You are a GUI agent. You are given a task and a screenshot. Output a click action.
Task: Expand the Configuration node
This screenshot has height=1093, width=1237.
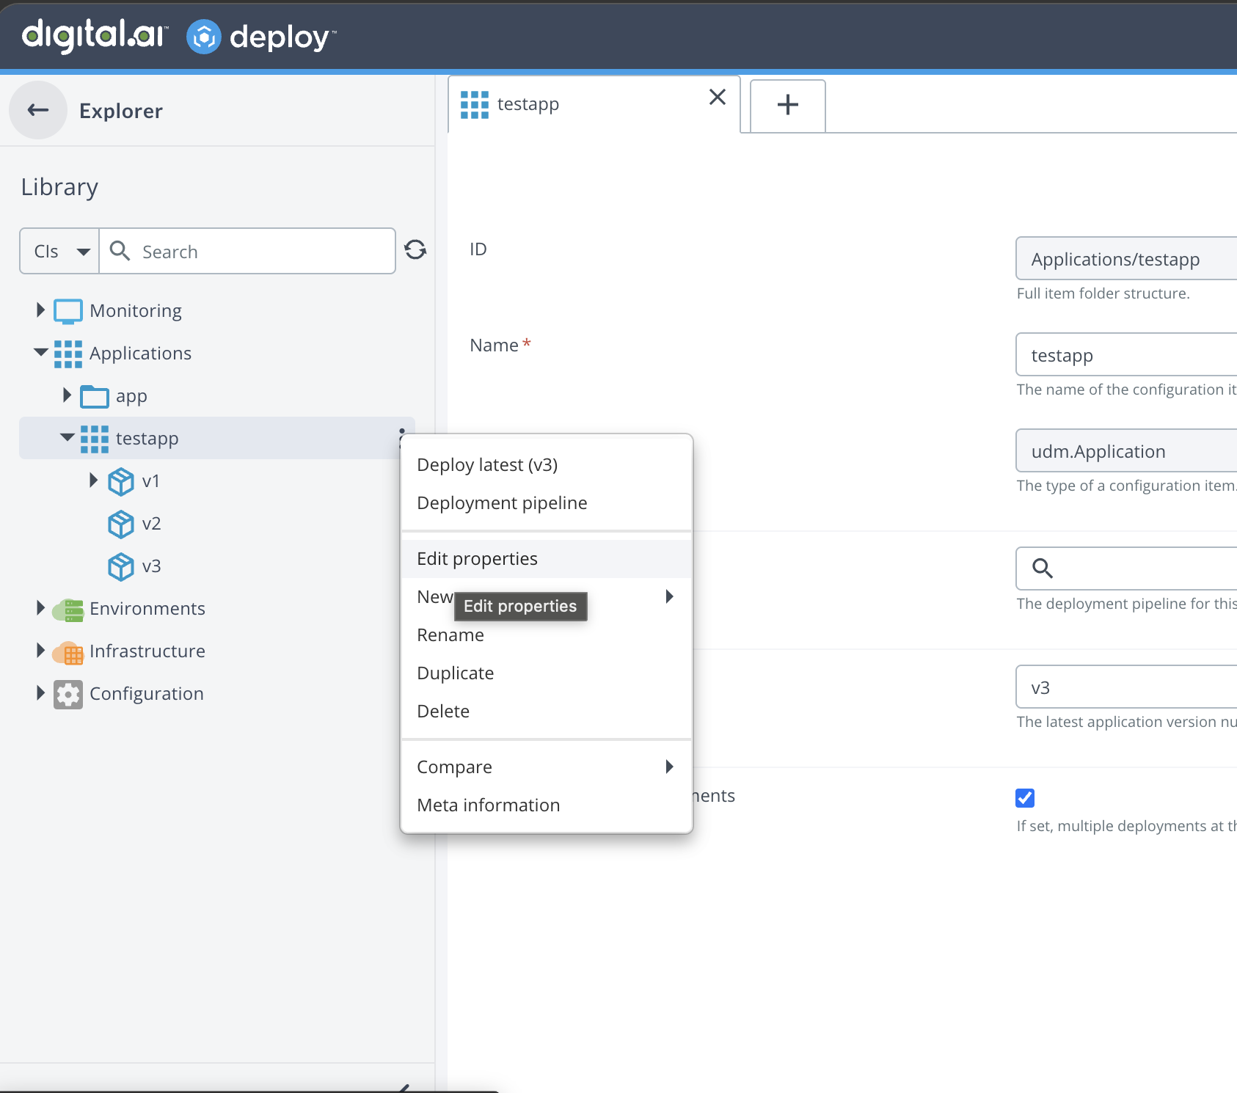(40, 693)
